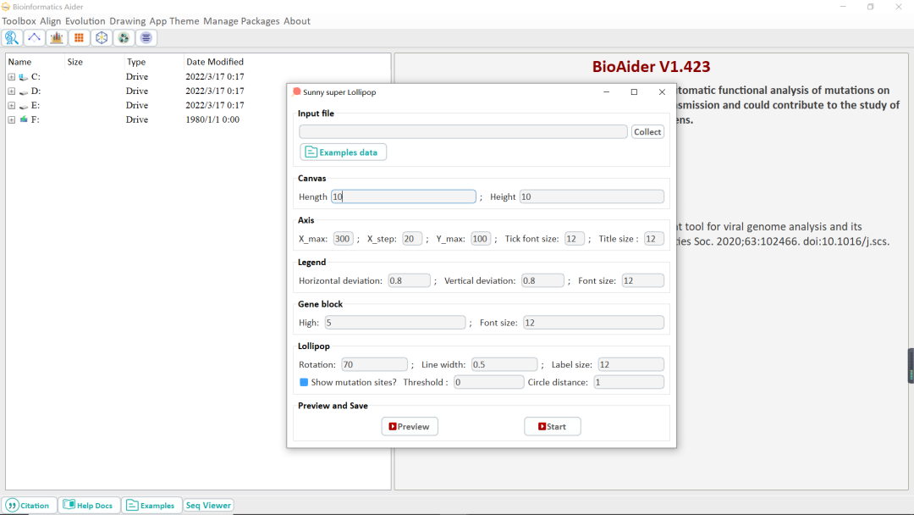
Task: Expand the E: drive tree node
Action: pyautogui.click(x=11, y=106)
